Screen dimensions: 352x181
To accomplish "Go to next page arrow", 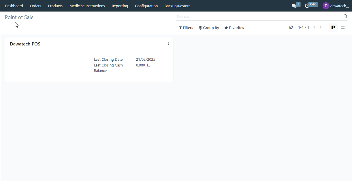I will coord(321,27).
